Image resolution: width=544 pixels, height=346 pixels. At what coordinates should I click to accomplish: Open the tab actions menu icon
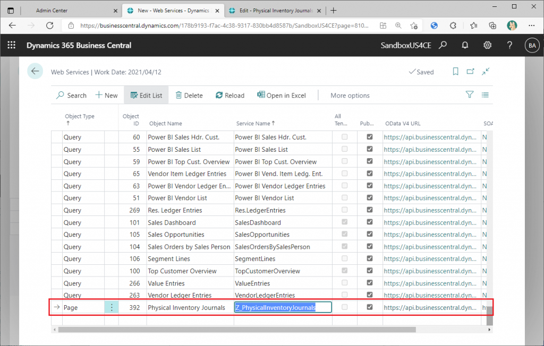11,11
